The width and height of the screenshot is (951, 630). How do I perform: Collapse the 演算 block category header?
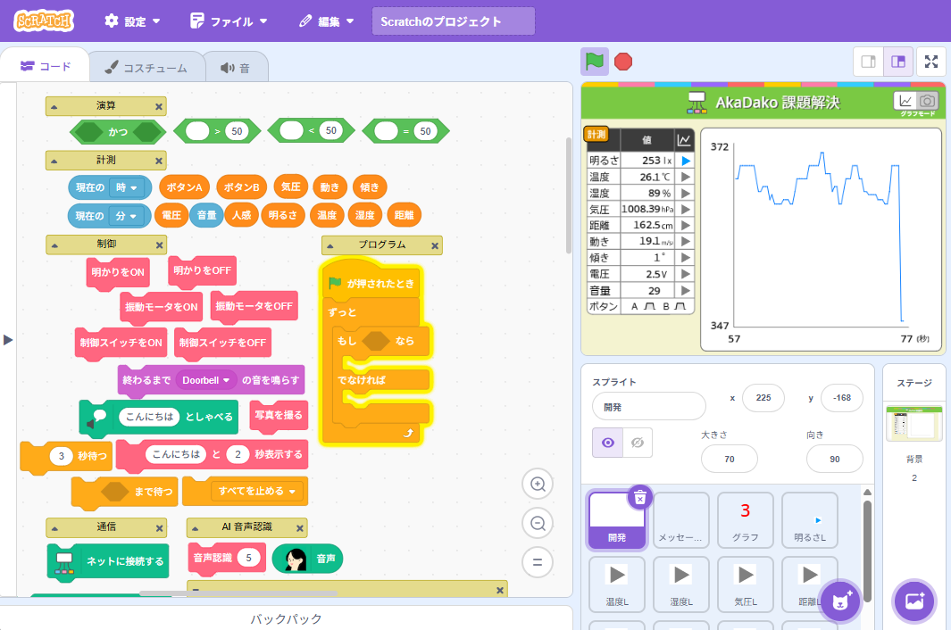click(54, 106)
